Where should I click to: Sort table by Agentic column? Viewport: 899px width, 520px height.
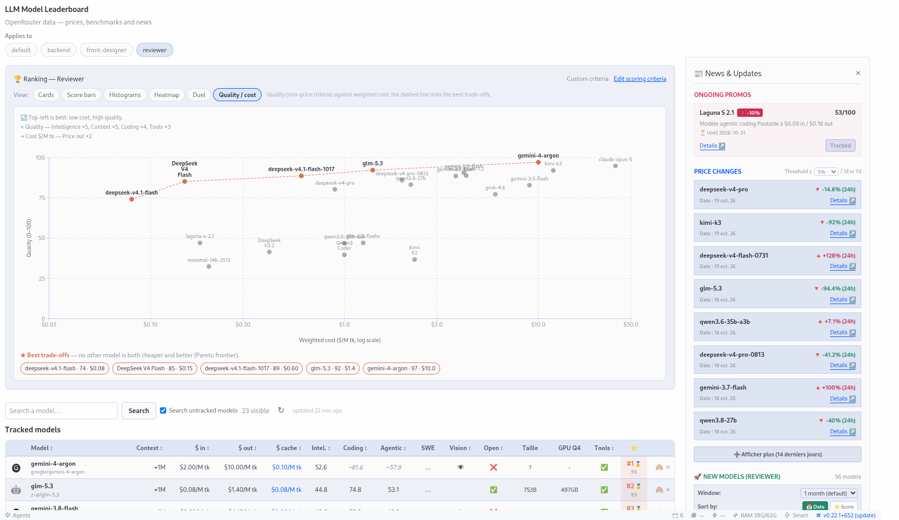(x=393, y=448)
